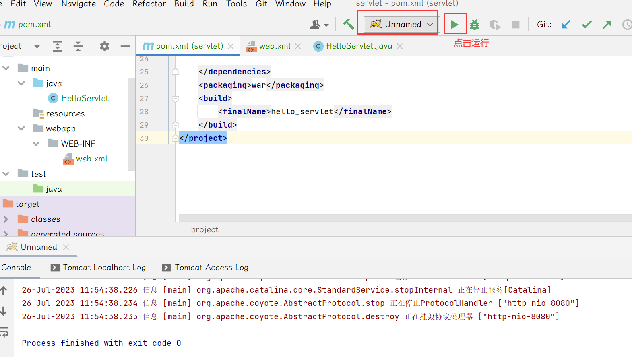The width and height of the screenshot is (632, 357).
Task: Open the Edit menu
Action: [18, 4]
